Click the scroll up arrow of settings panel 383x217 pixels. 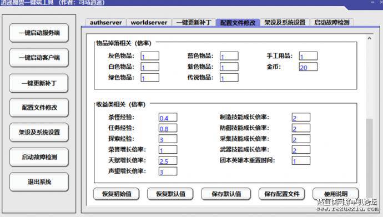tap(369, 38)
